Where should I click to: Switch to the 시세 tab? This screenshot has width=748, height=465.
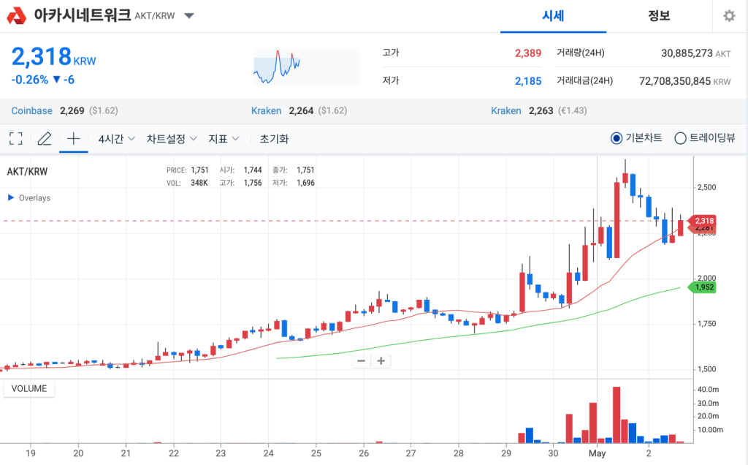[x=554, y=16]
